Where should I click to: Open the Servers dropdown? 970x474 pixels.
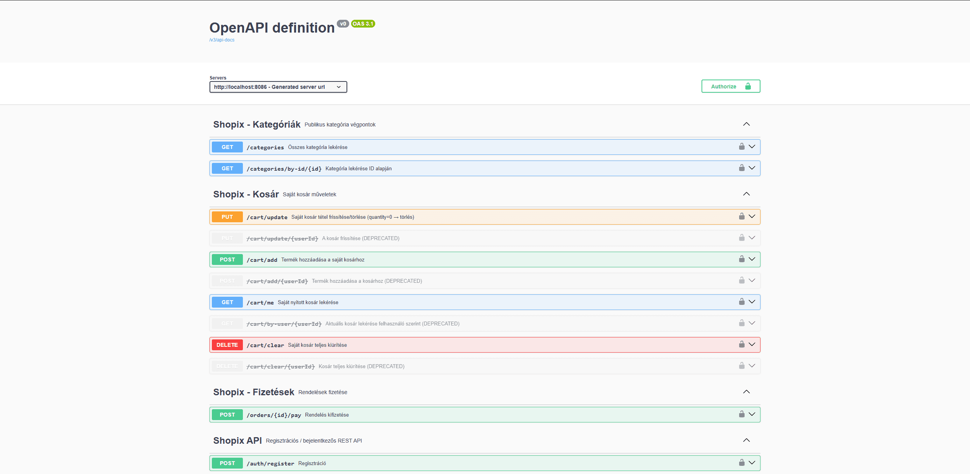click(x=278, y=87)
